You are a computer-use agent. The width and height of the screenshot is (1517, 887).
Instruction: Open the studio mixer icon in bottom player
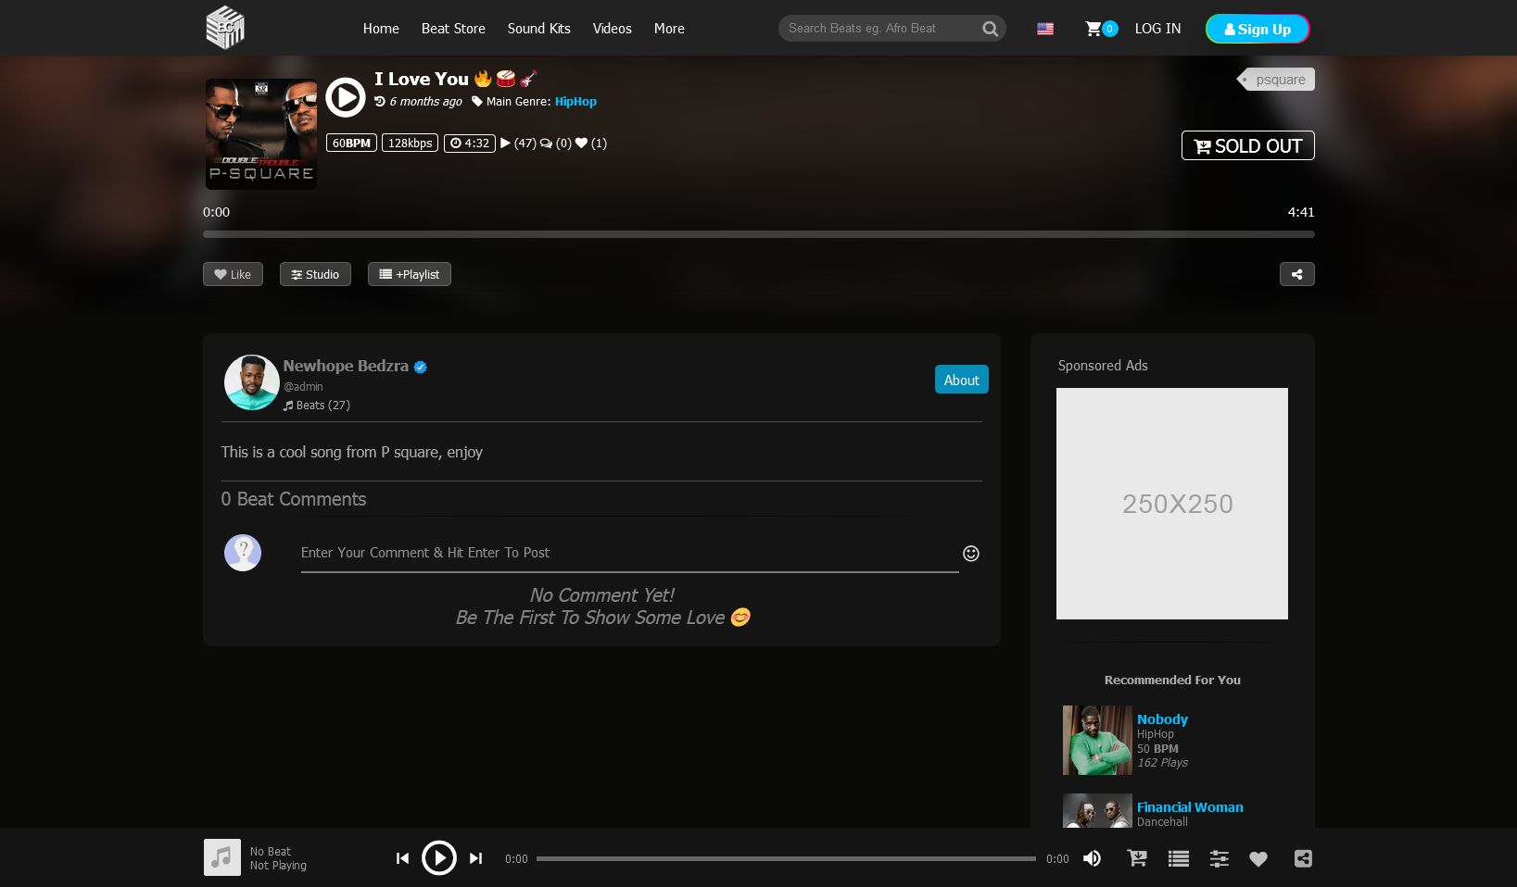pos(1220,858)
